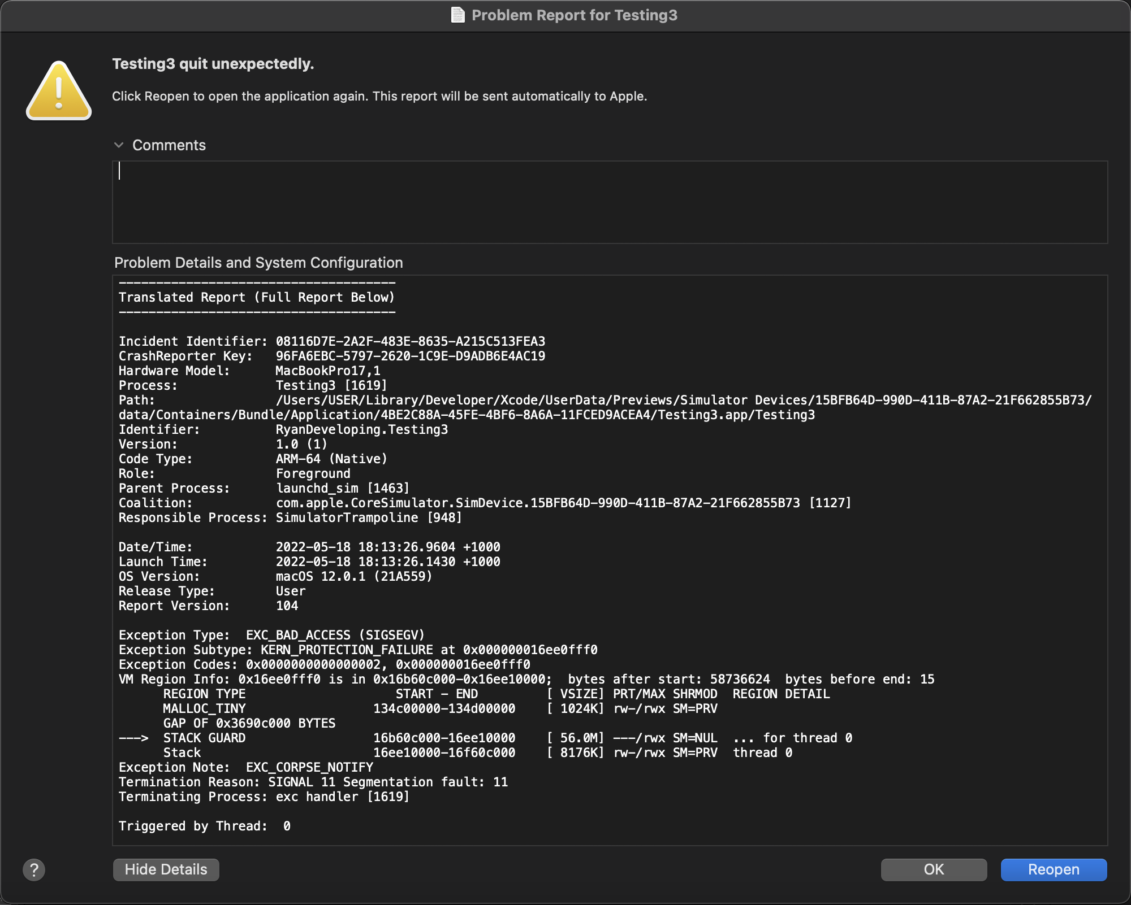Click the document icon in title bar
This screenshot has height=905, width=1131.
(x=457, y=15)
